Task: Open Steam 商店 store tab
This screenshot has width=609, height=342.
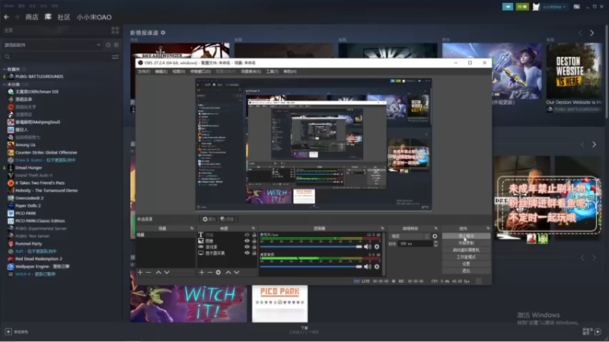Action: 32,17
